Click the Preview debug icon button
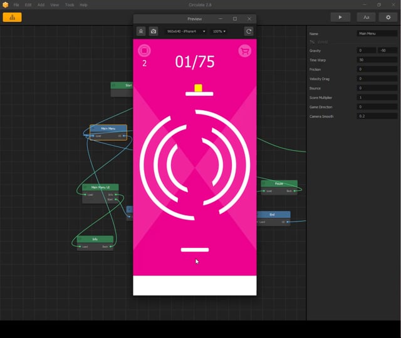This screenshot has height=338, width=401. [x=140, y=31]
